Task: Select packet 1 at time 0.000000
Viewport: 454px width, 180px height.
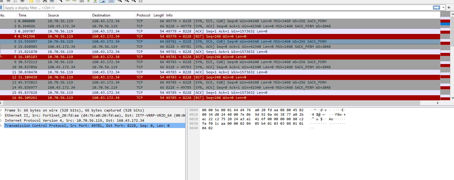Action: click(220, 21)
